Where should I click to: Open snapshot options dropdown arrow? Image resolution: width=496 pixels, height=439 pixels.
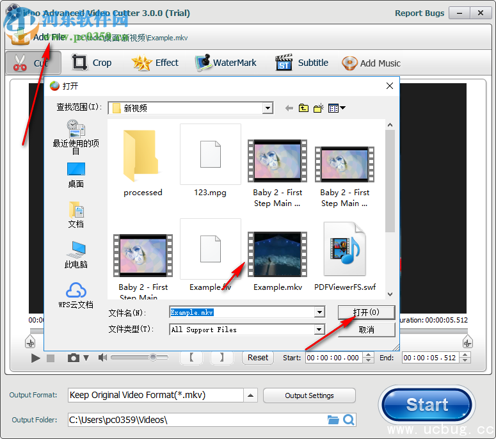[86, 358]
